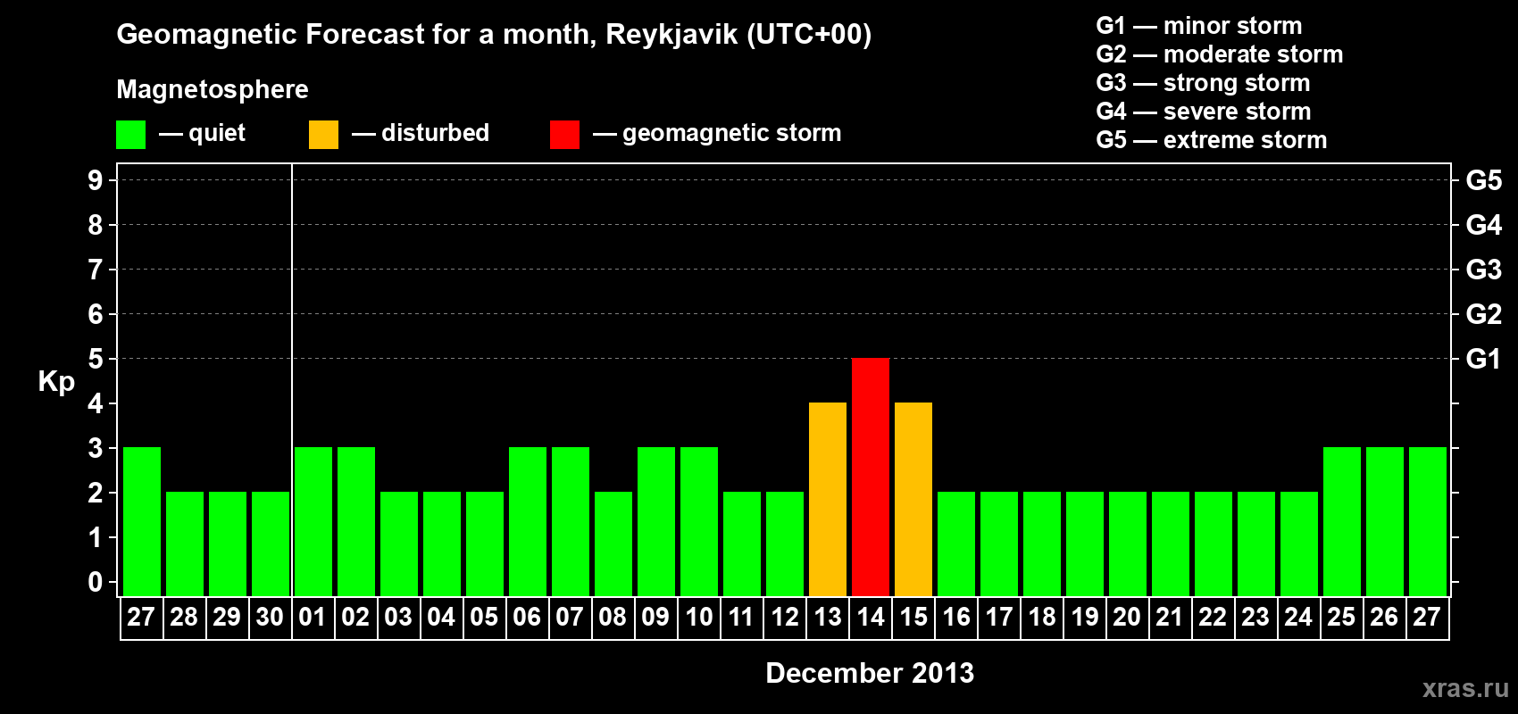Image resolution: width=1518 pixels, height=714 pixels.
Task: Select the orange bar for day 15
Action: tap(913, 499)
